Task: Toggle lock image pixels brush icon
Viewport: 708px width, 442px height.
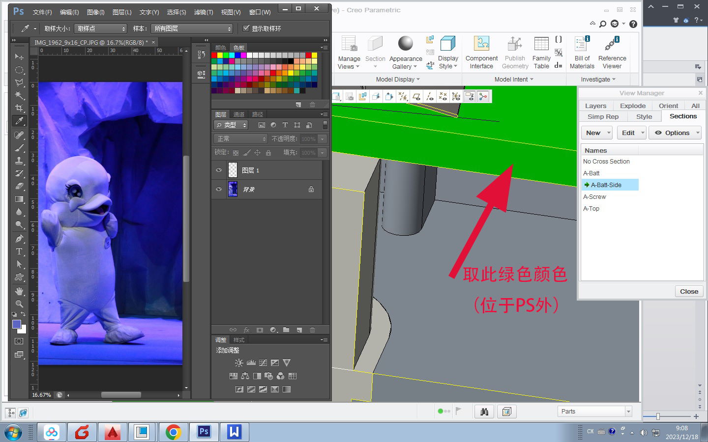Action: tap(247, 153)
